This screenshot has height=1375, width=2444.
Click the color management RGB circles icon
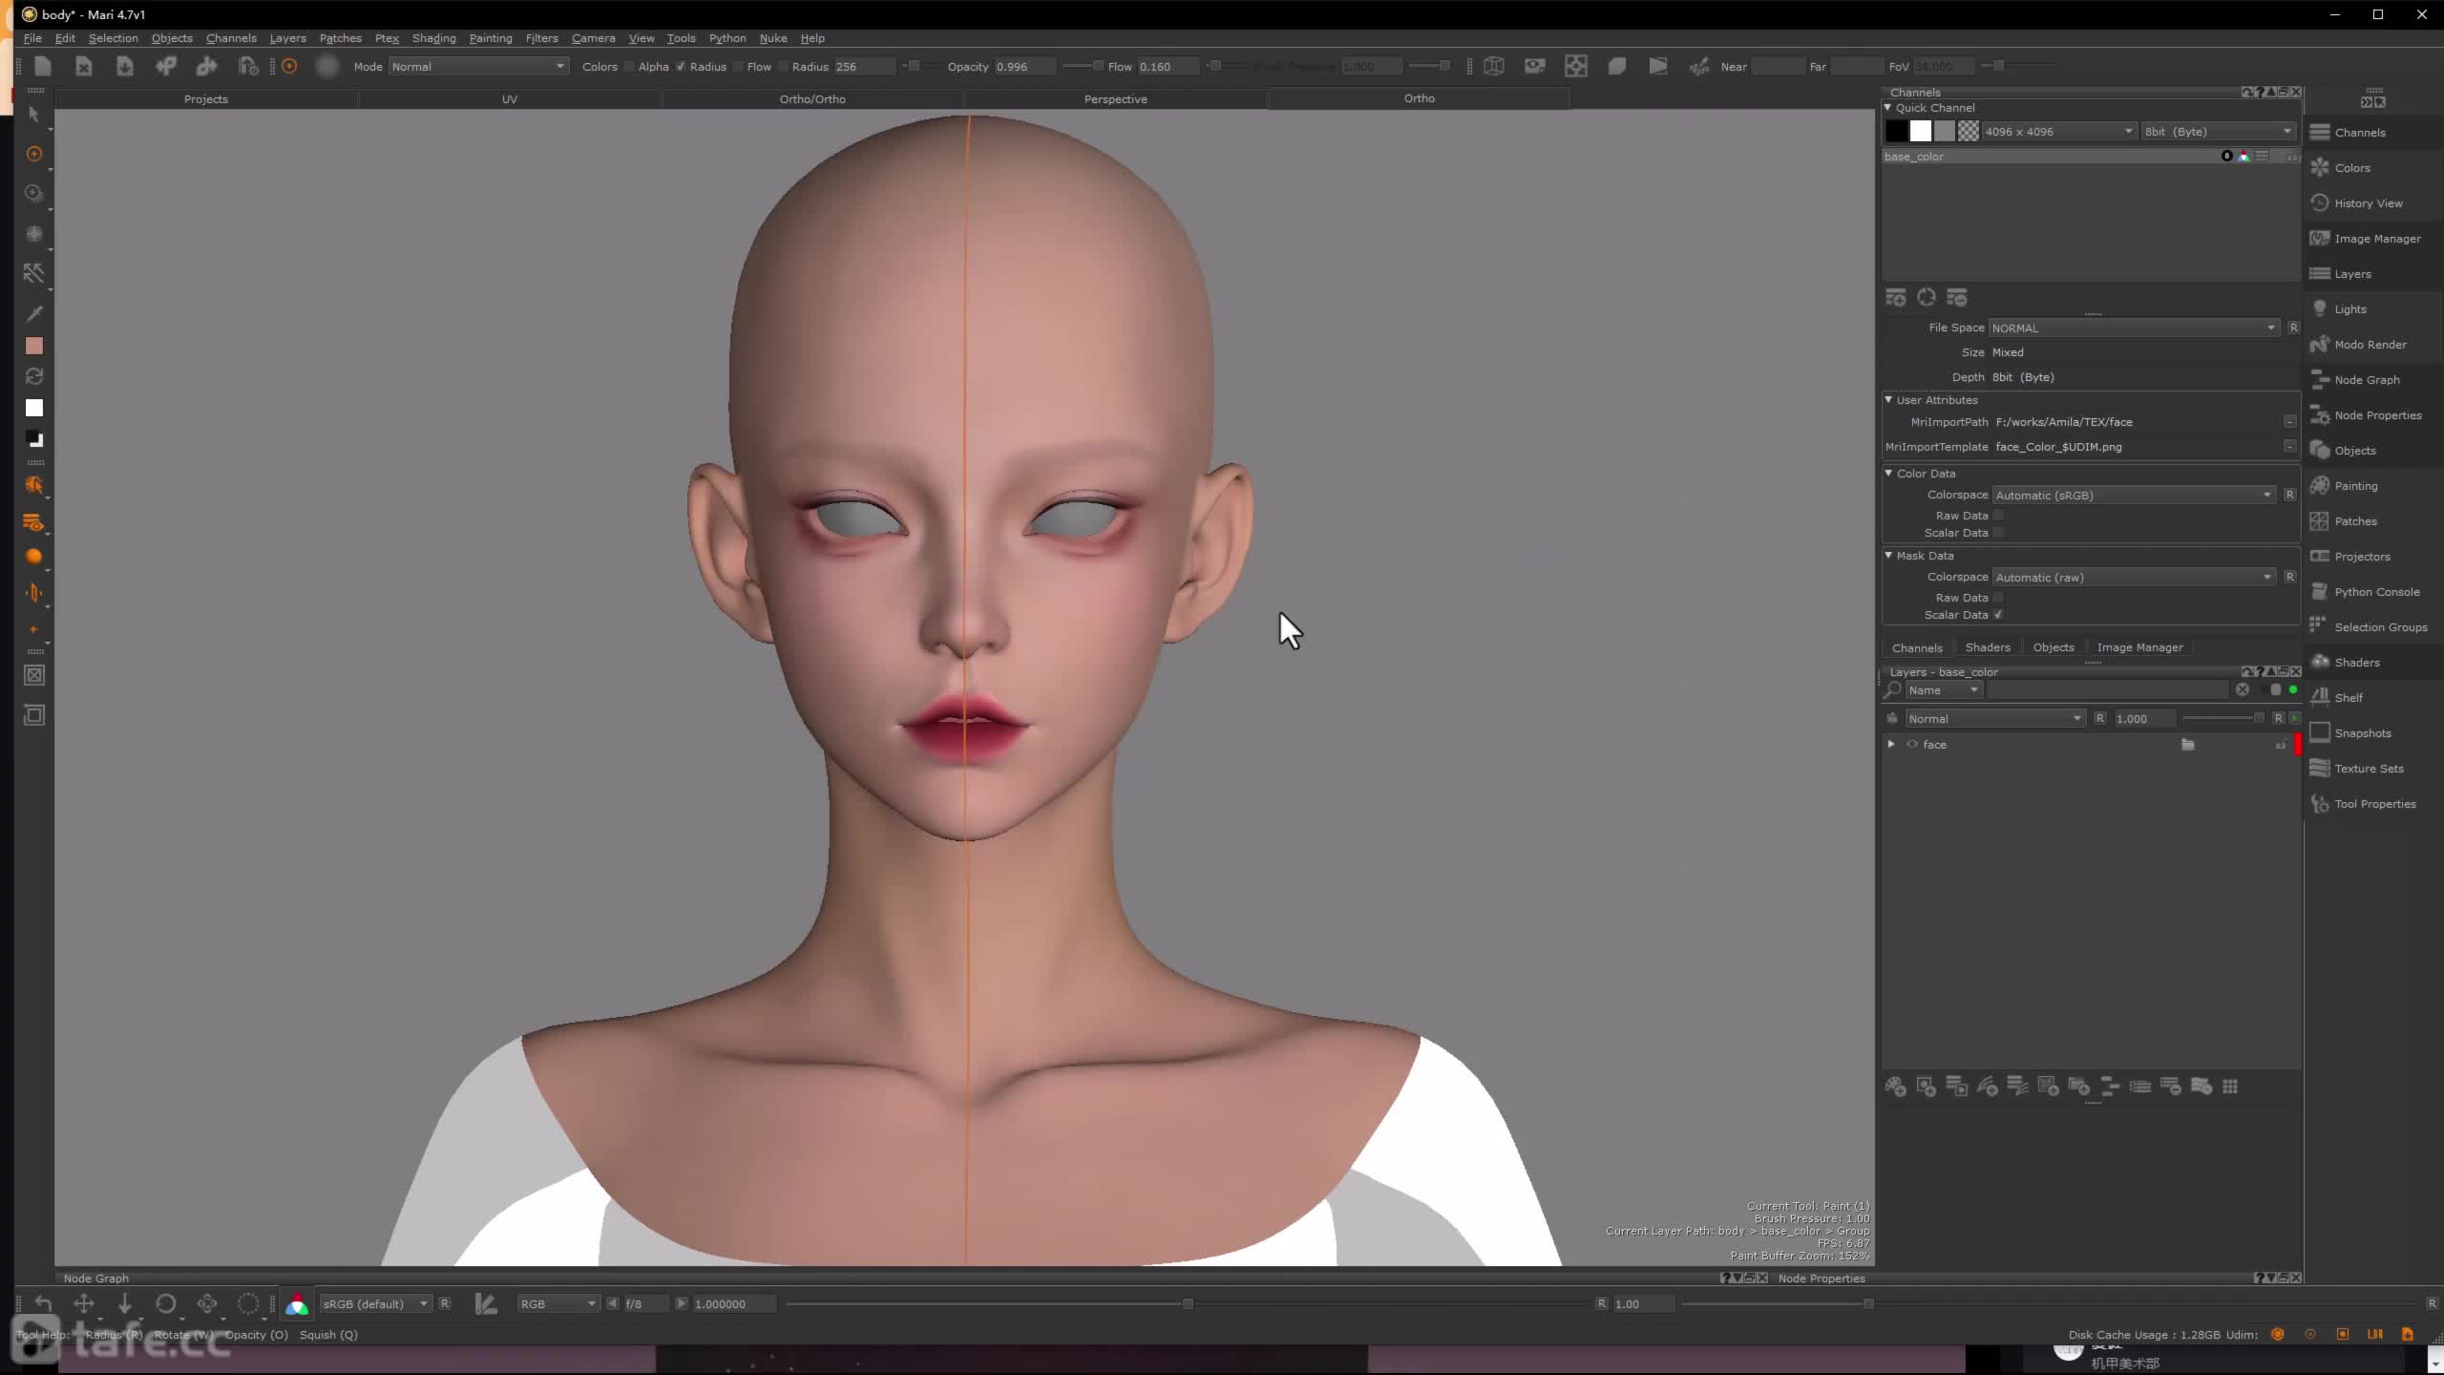coord(297,1304)
